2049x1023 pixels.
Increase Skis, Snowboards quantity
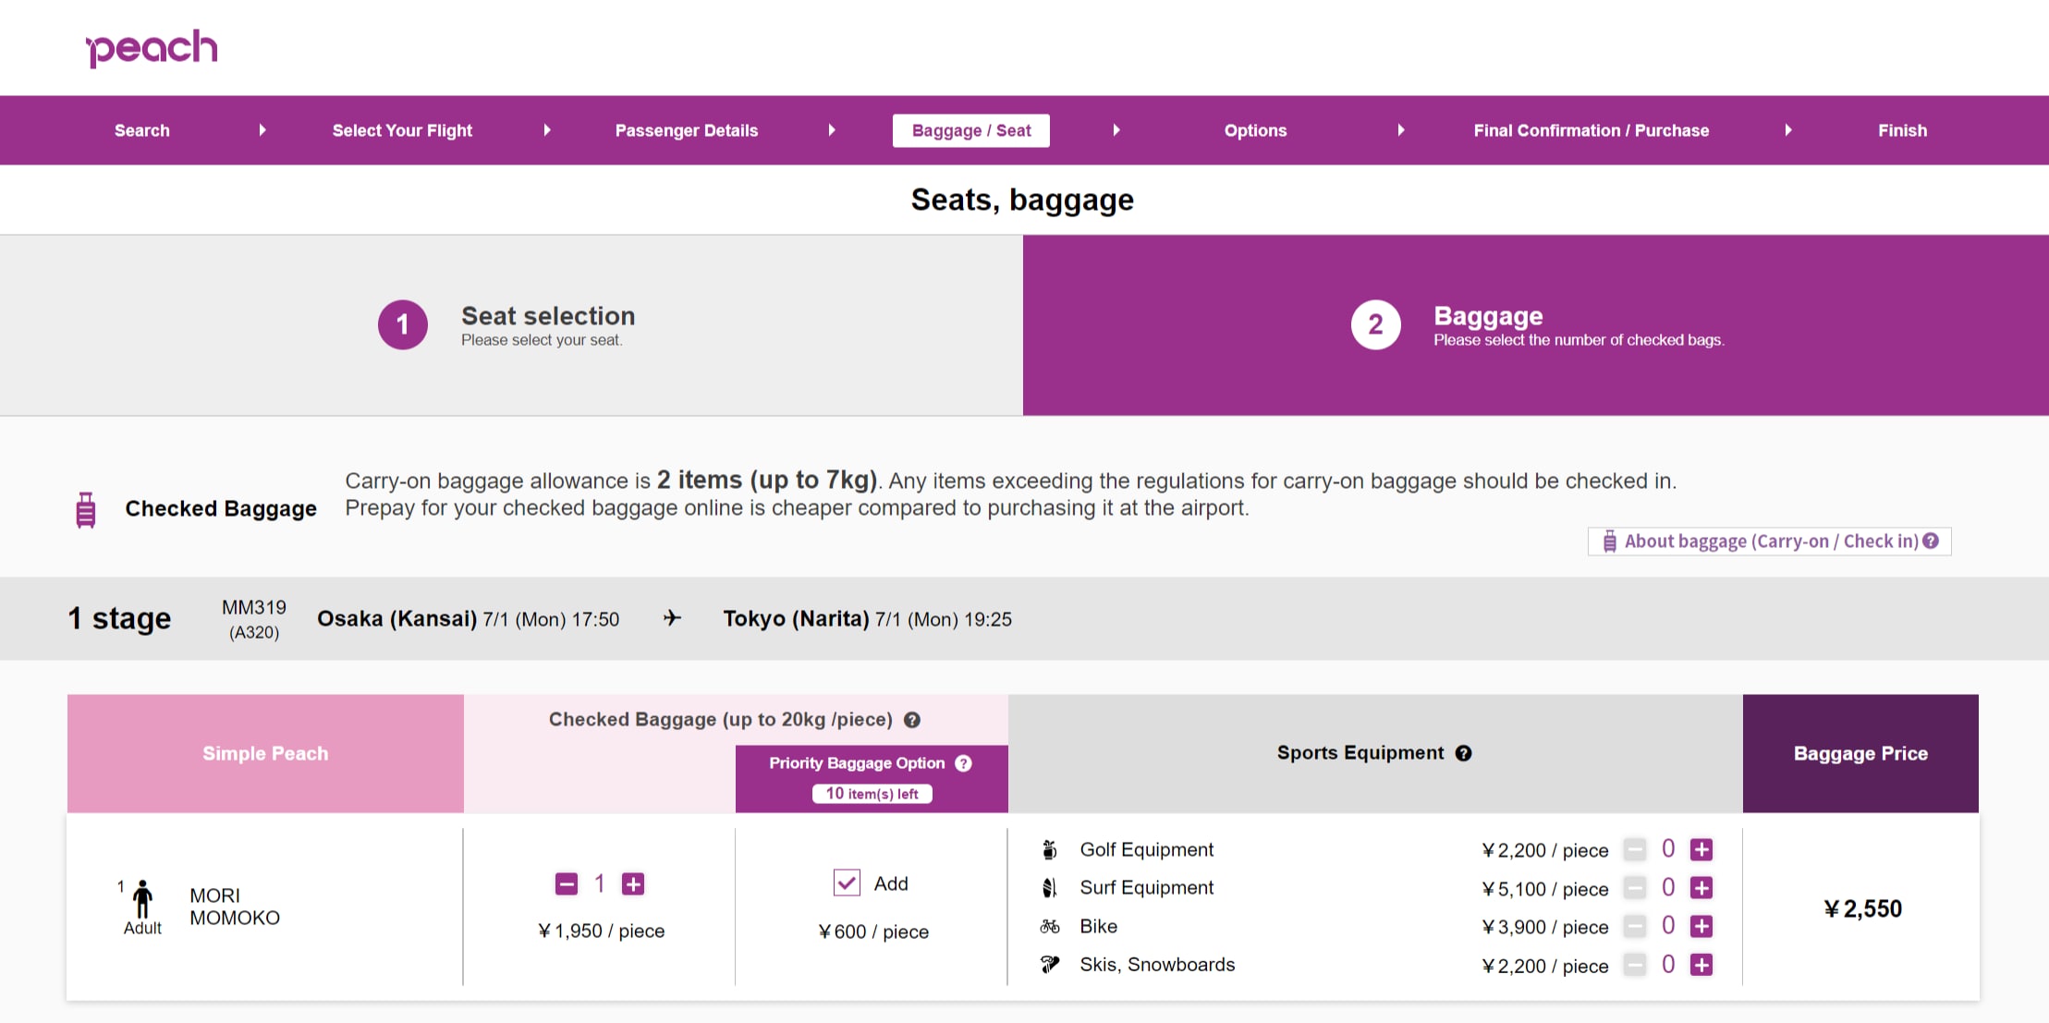click(x=1701, y=965)
